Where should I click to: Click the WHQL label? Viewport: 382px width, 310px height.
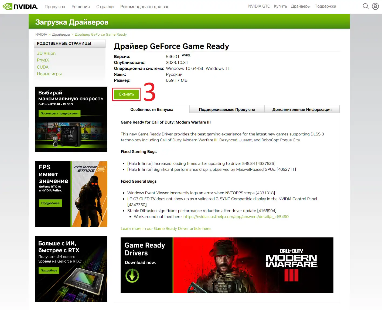[x=186, y=55]
